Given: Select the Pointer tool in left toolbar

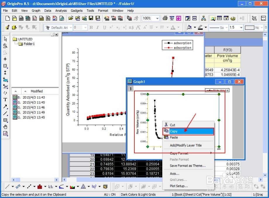Looking at the screenshot, I should pyautogui.click(x=5, y=39).
